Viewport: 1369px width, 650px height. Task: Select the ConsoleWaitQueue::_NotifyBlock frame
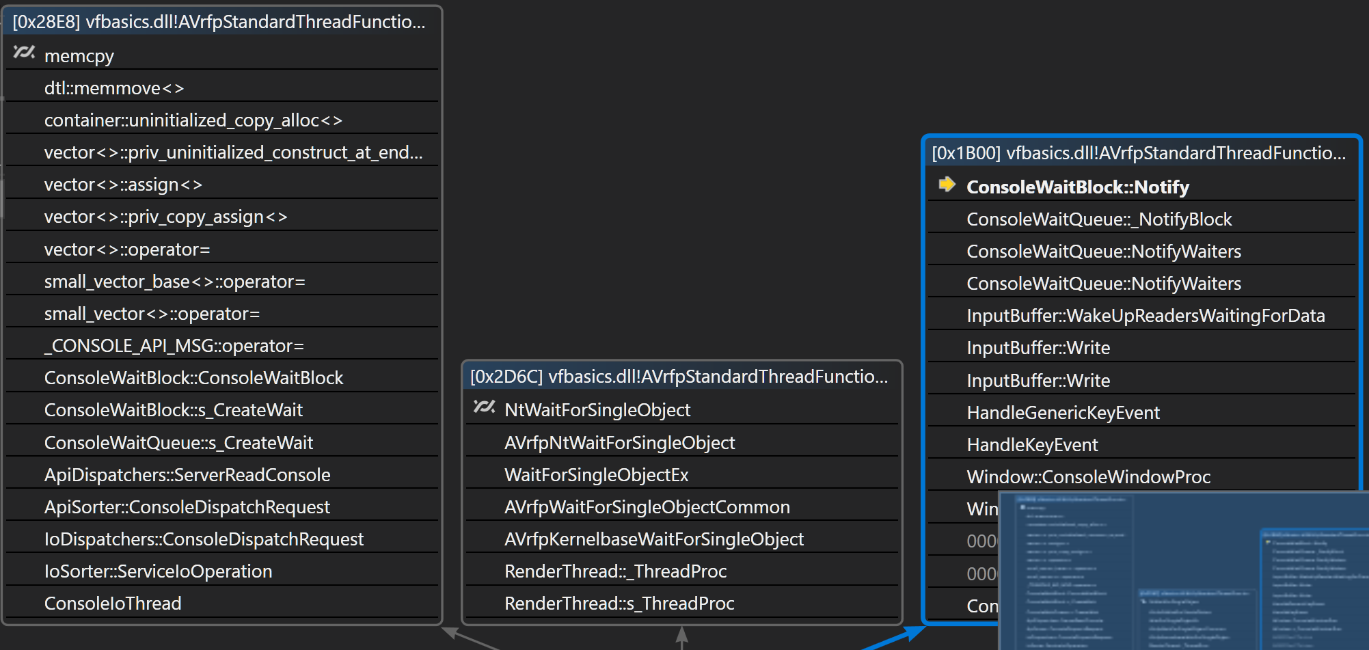point(1141,219)
